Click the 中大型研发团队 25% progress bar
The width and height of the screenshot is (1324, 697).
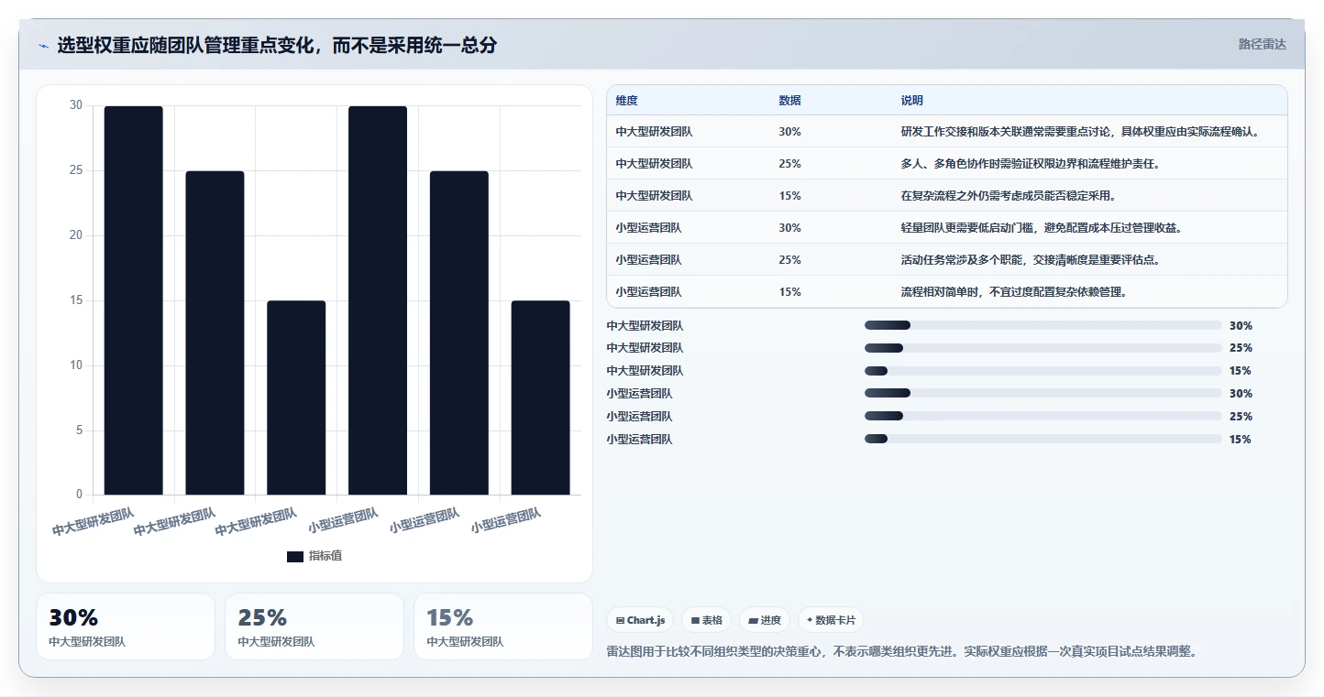pyautogui.click(x=1043, y=348)
